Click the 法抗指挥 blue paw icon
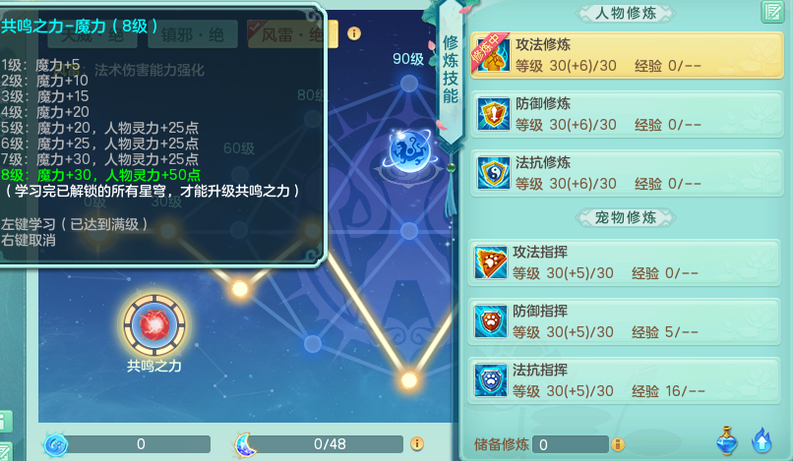Screen dimensions: 793x461 pyautogui.click(x=491, y=380)
